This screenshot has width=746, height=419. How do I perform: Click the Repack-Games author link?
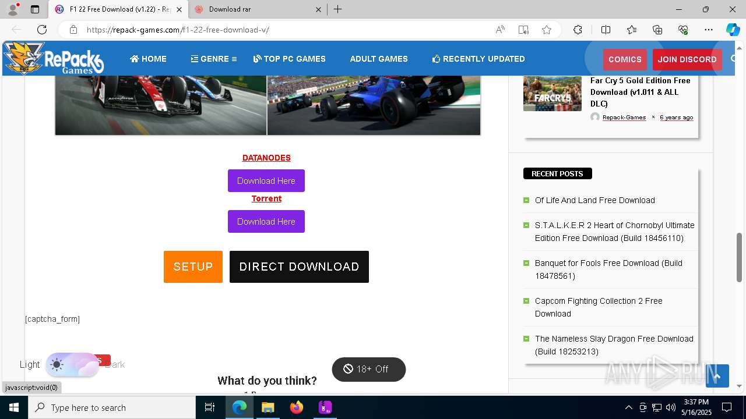pos(624,118)
